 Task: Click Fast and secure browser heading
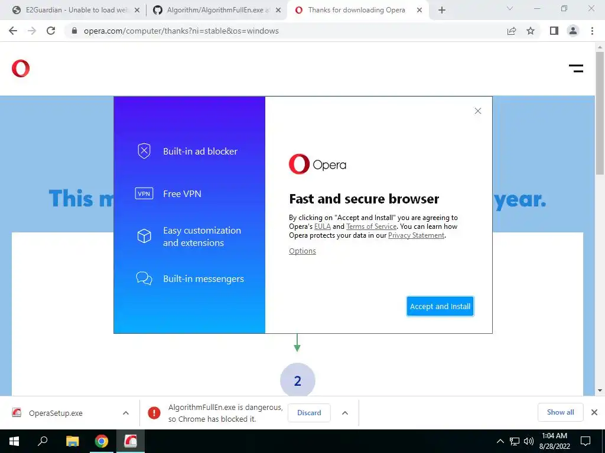point(364,199)
